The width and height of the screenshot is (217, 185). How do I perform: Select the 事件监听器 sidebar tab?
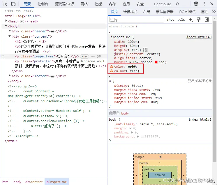(165, 12)
